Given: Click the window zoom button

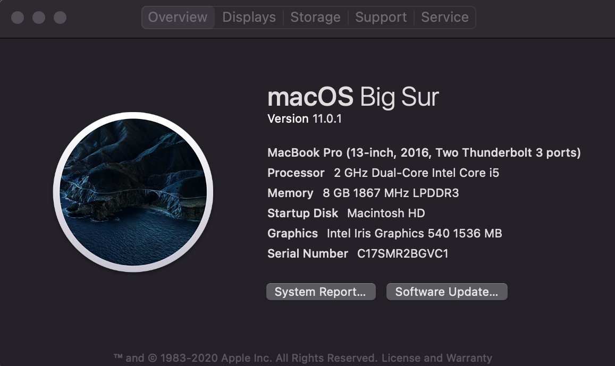Looking at the screenshot, I should click(x=60, y=18).
